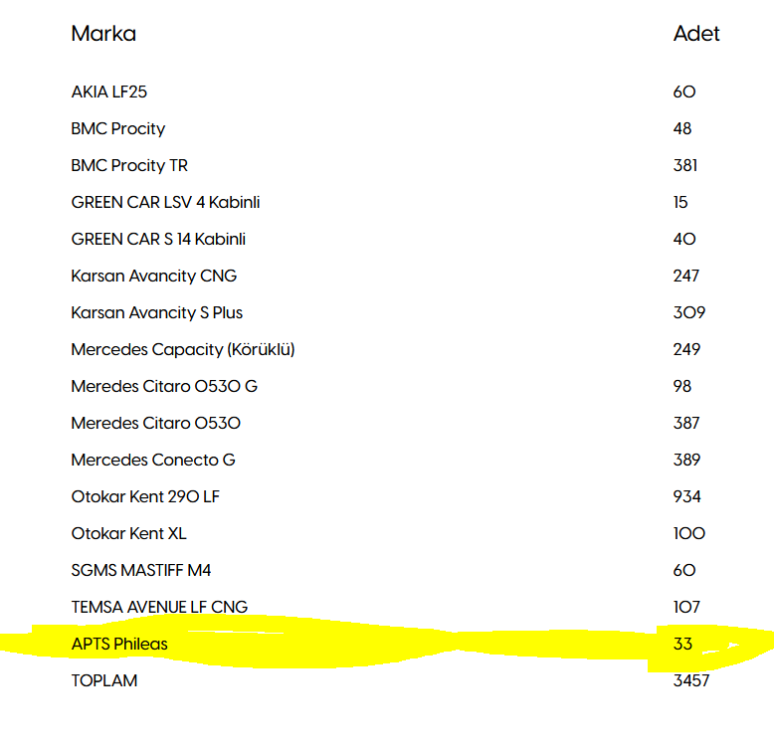774x751 pixels.
Task: Select GREEN CAR S 14 Kabinli row
Action: click(x=158, y=239)
